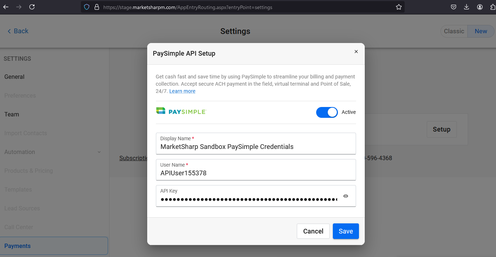Screen dimensions: 496x257
Task: Open the tracking protection shield icon
Action: click(86, 7)
